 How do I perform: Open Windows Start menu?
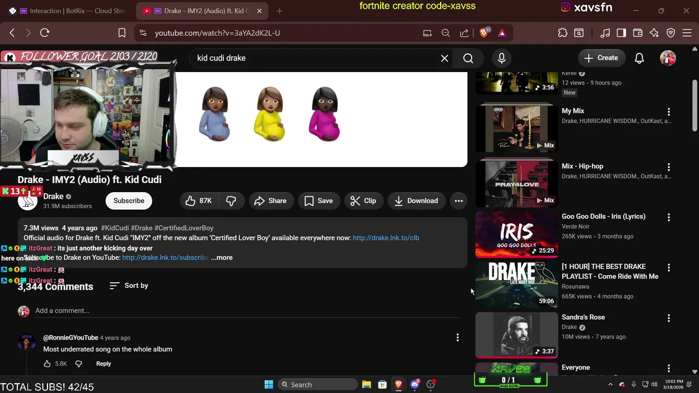pyautogui.click(x=269, y=384)
